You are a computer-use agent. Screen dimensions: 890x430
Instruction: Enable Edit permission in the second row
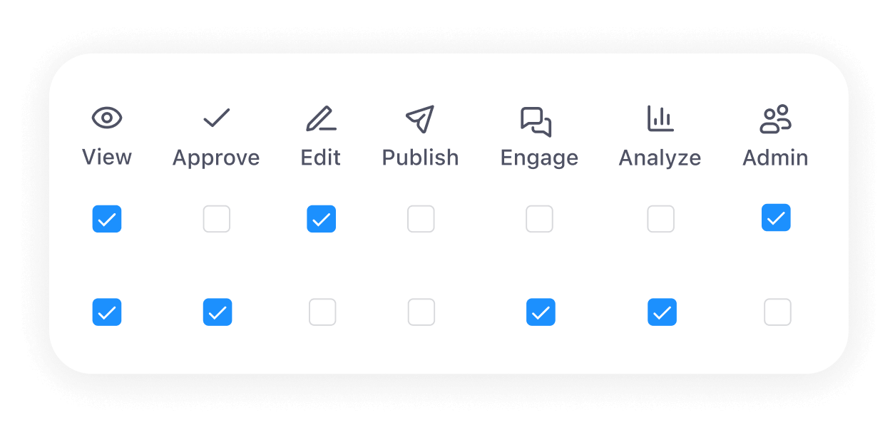[322, 312]
